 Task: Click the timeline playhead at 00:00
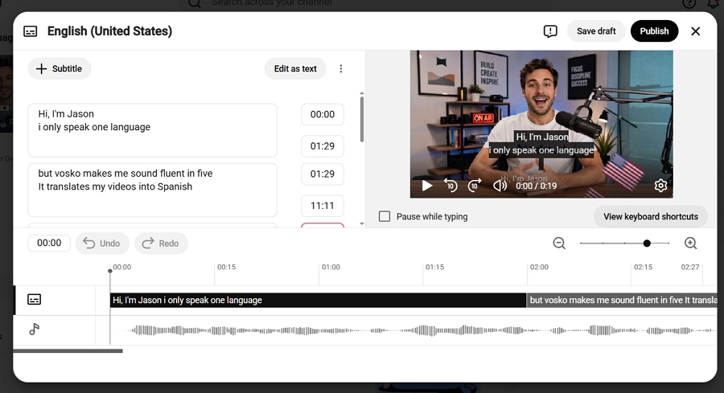(x=110, y=271)
